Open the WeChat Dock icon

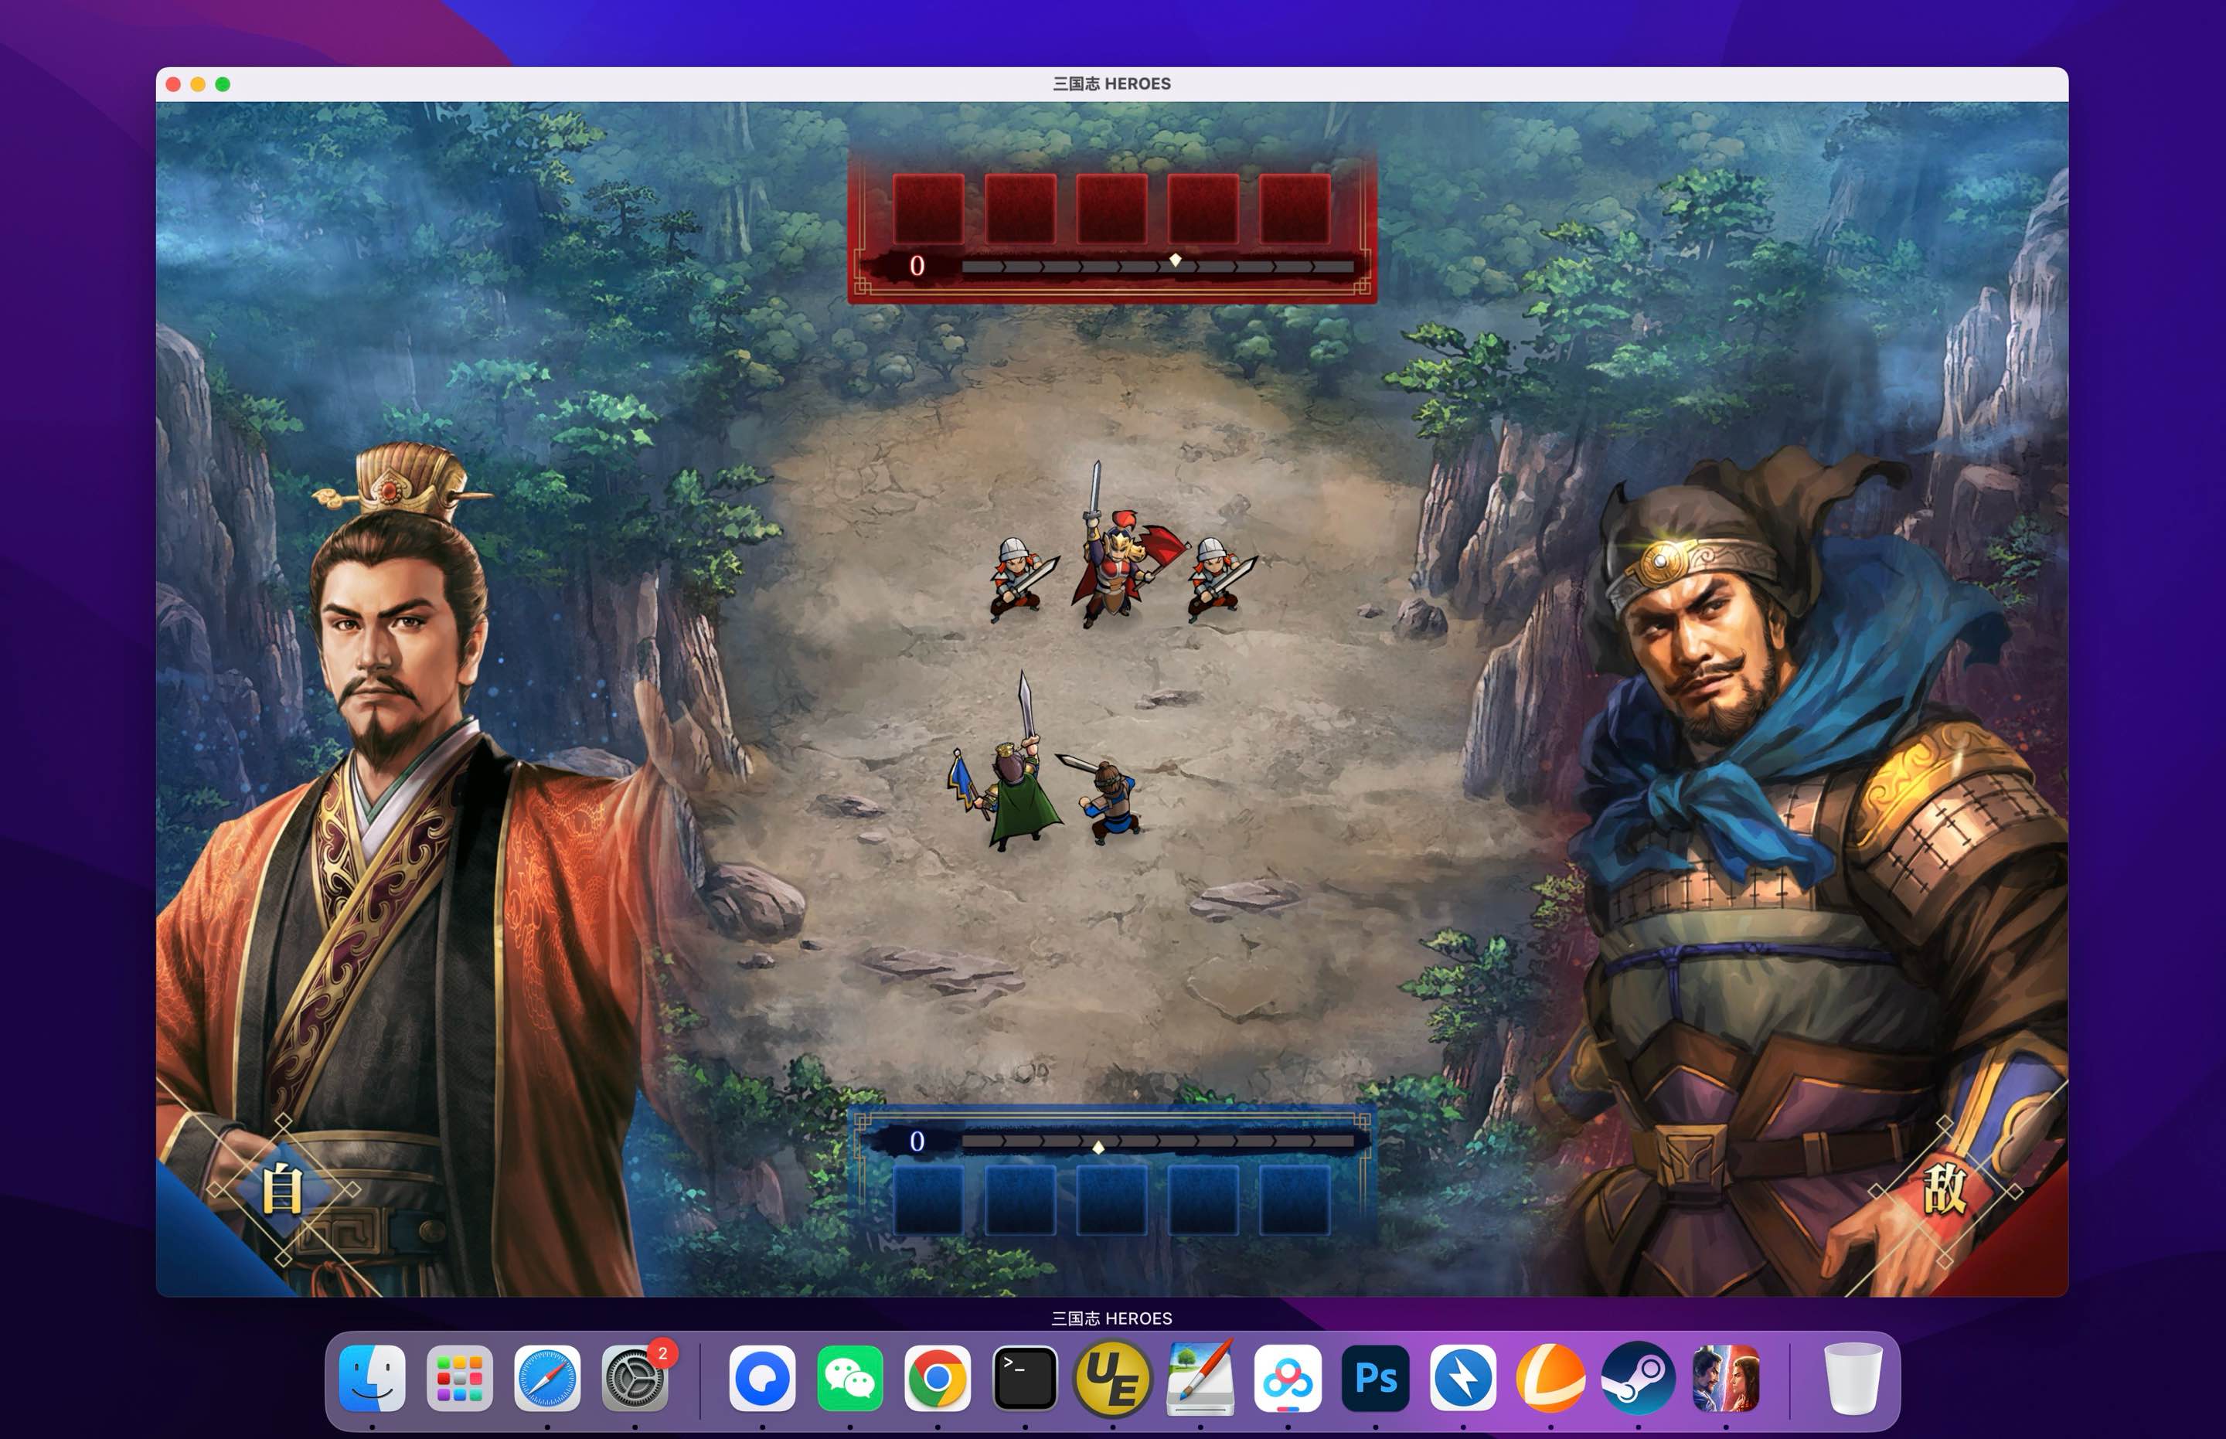click(x=849, y=1378)
